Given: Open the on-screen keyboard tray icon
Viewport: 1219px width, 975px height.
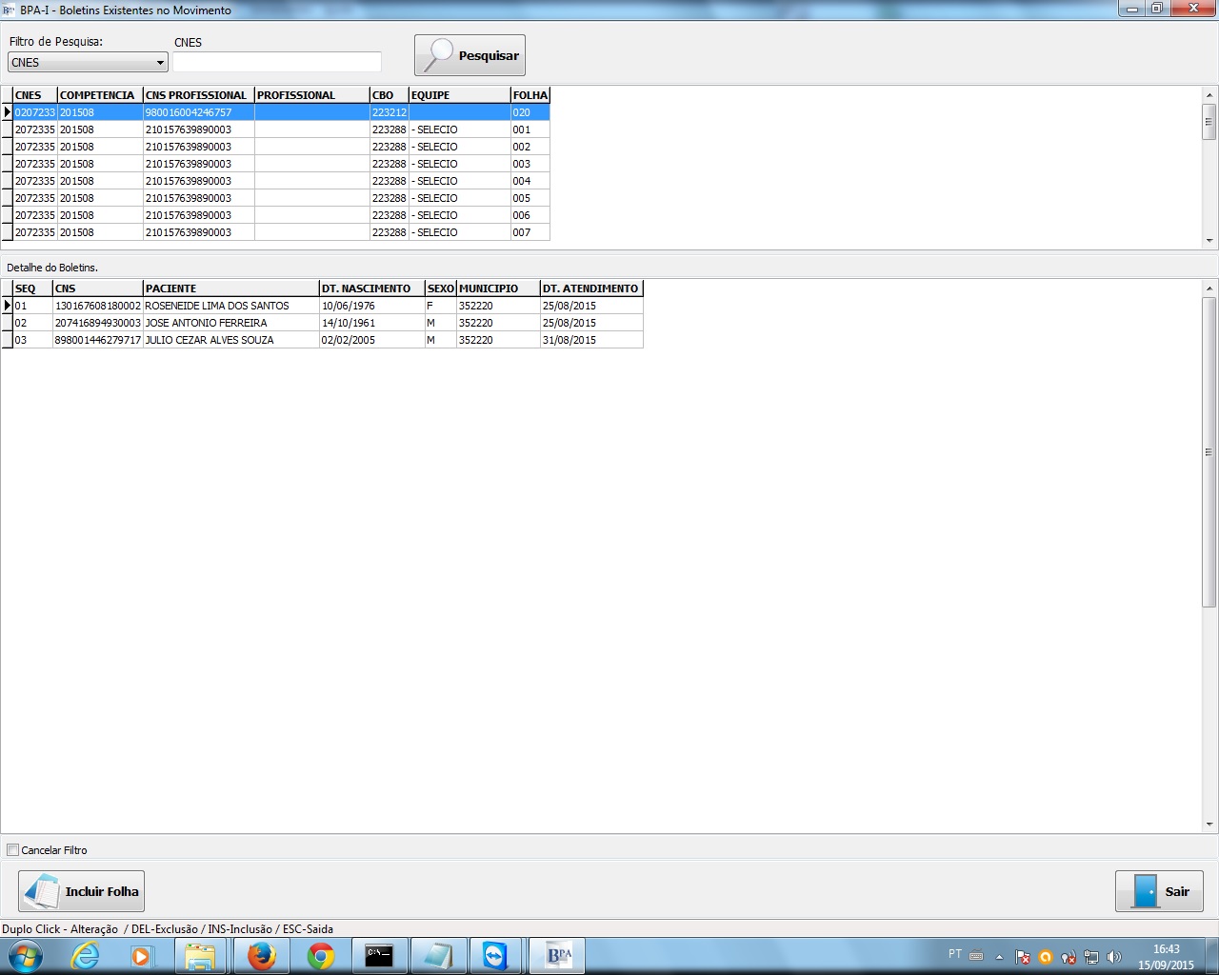Looking at the screenshot, I should click(x=976, y=955).
